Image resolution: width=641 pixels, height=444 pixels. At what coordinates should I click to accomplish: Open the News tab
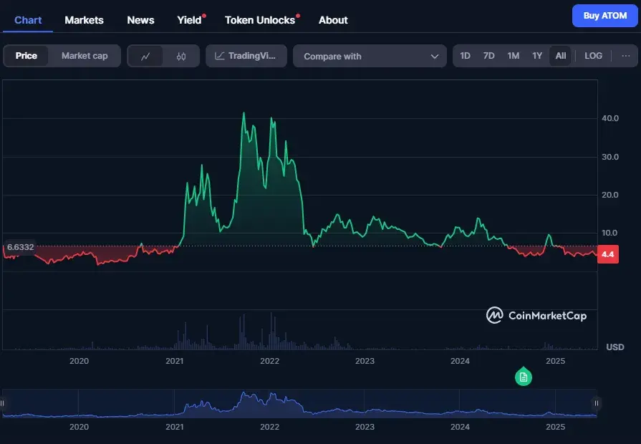(140, 20)
